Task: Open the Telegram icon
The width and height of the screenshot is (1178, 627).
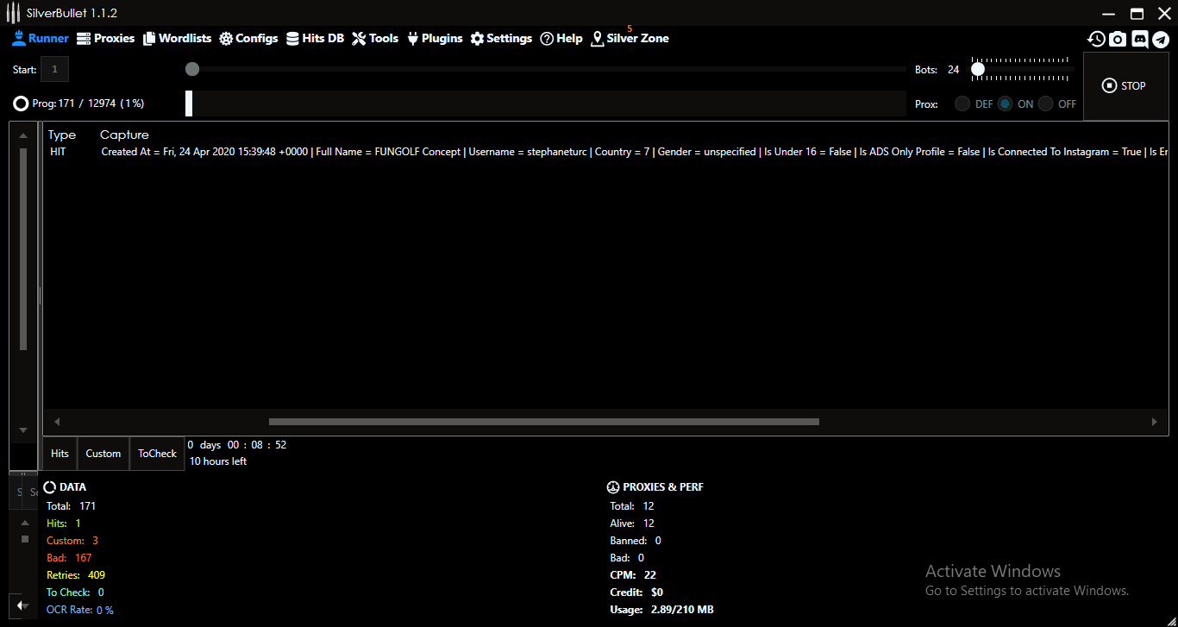Action: (x=1162, y=39)
